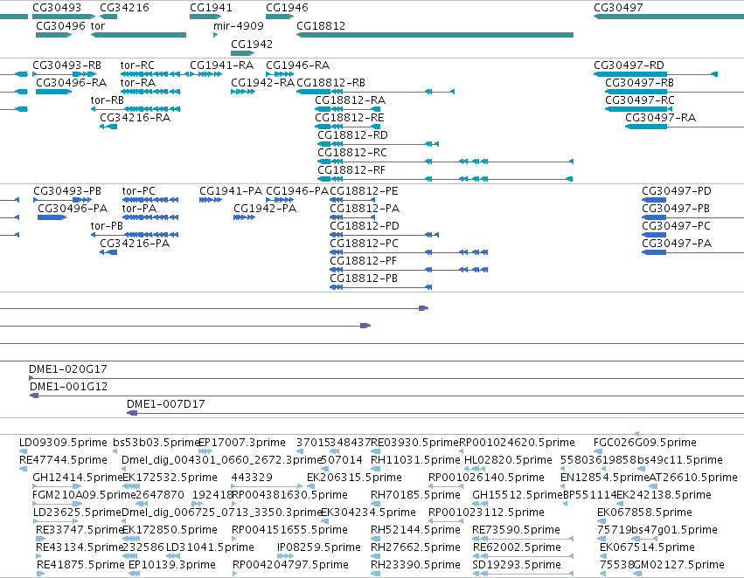744x578 pixels.
Task: Select the tor-RB transcript label
Action: (108, 100)
